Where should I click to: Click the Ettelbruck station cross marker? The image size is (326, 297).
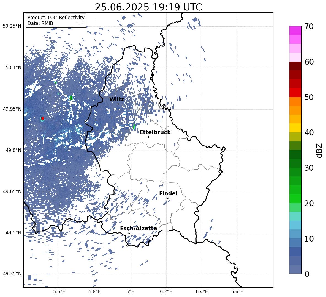[148, 137]
